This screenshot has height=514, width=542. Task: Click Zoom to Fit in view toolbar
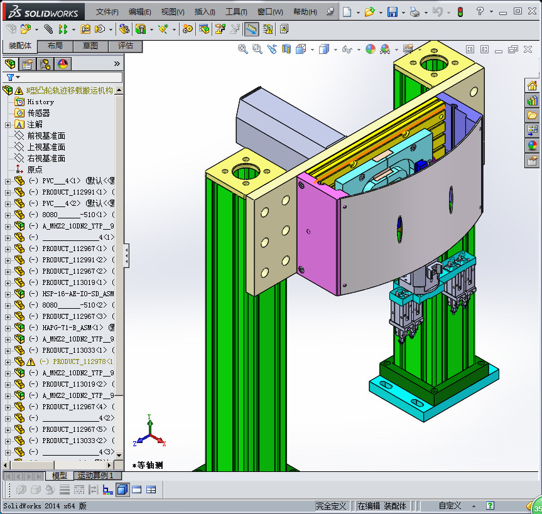[242, 49]
